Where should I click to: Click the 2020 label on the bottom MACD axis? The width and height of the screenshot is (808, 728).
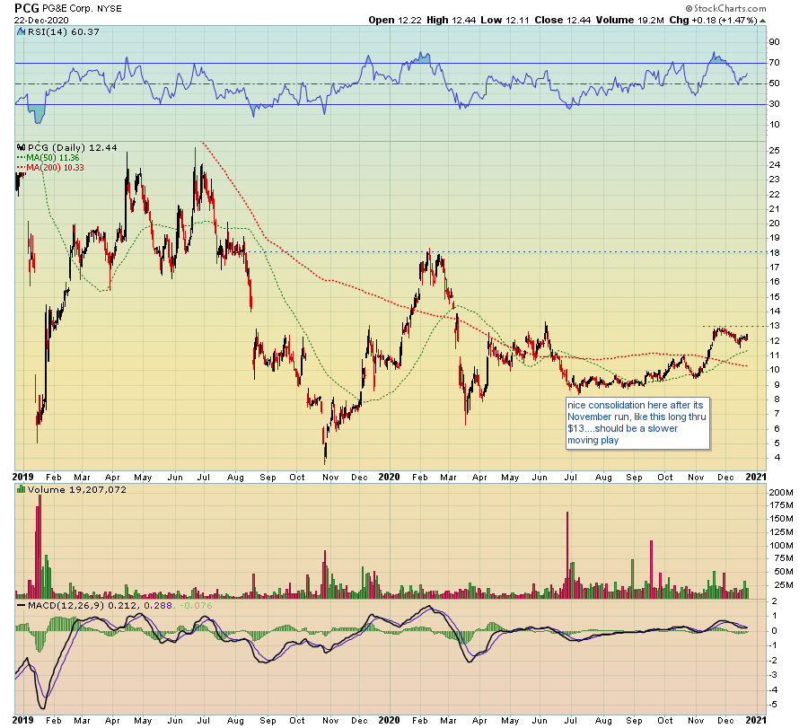coord(389,720)
